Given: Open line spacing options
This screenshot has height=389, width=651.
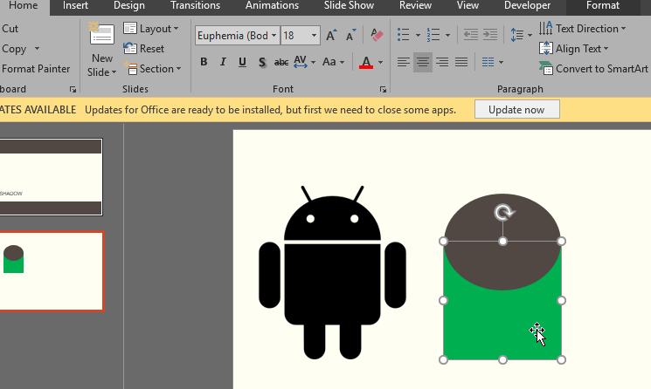Looking at the screenshot, I should pos(521,35).
